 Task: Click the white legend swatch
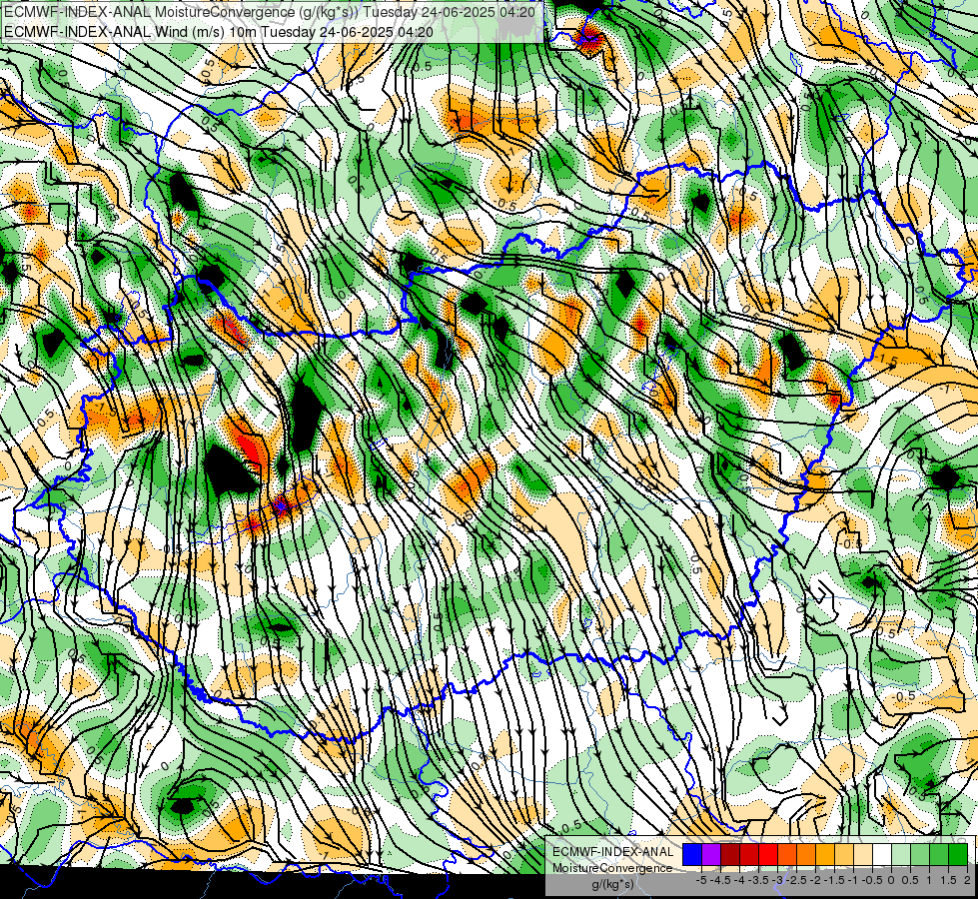pos(882,854)
